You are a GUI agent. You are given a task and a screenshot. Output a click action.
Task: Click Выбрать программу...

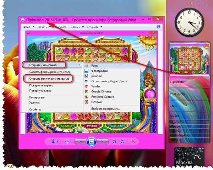tap(112, 109)
